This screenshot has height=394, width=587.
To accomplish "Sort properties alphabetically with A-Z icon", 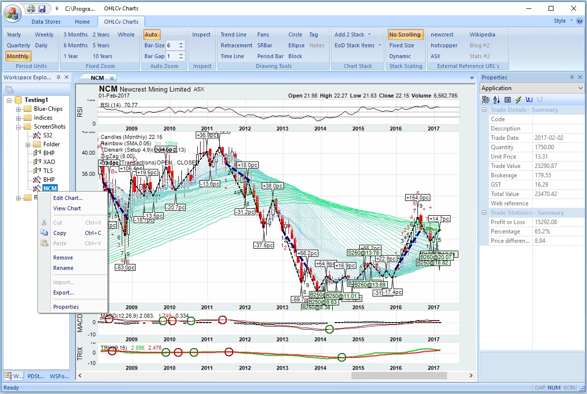I will coord(496,99).
